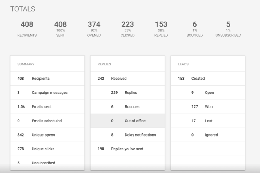260x173 pixels.
Task: Click the 223 Clicked total stat
Action: click(x=127, y=29)
